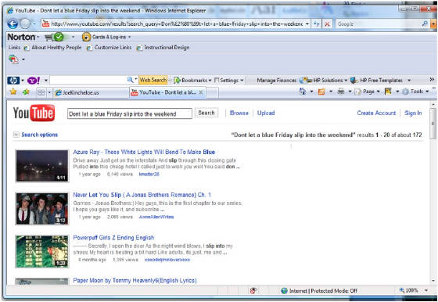Open the Upload link
The width and height of the screenshot is (438, 302).
[266, 113]
